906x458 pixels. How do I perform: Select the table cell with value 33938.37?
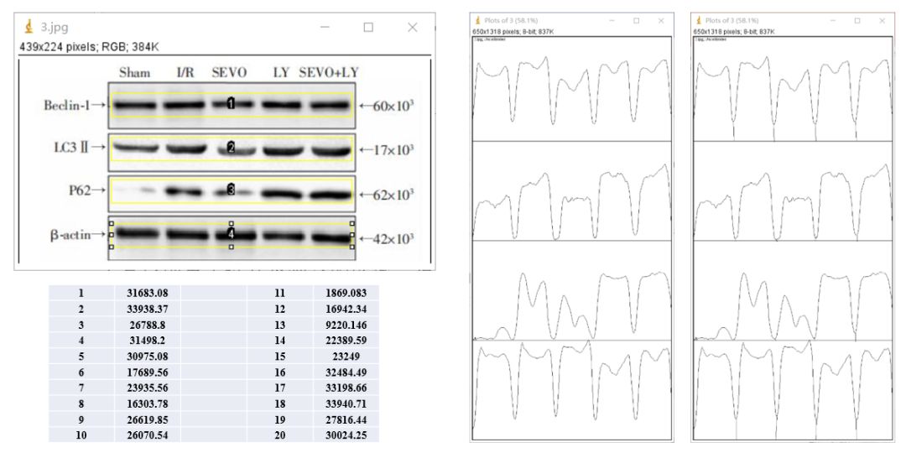pyautogui.click(x=148, y=309)
